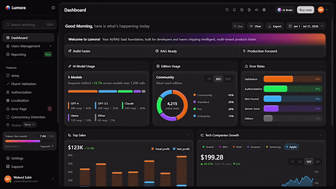Click the Build Faster rocket icon

coord(70,51)
